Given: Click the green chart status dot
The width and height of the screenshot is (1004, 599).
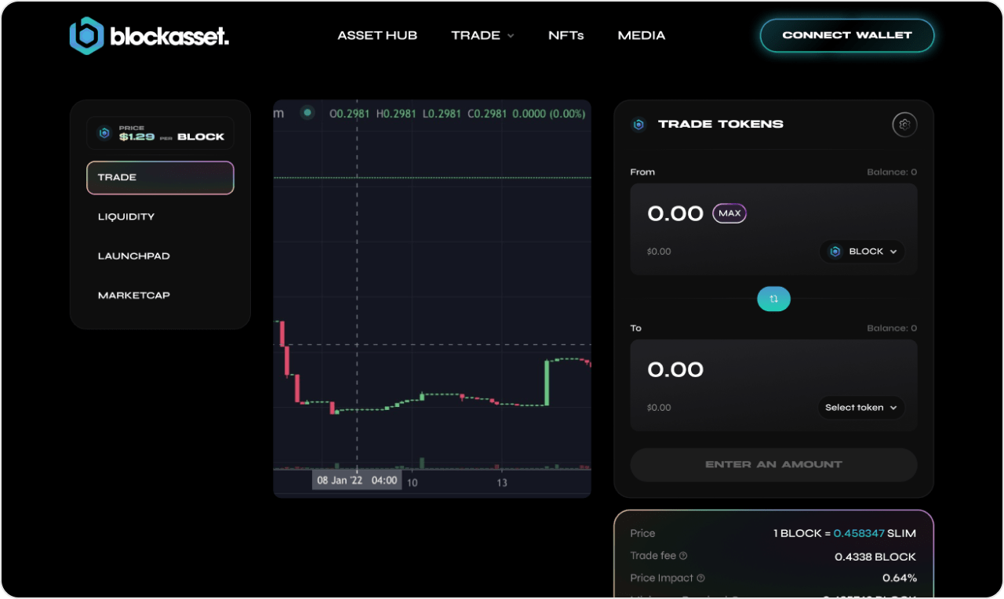Looking at the screenshot, I should point(307,113).
